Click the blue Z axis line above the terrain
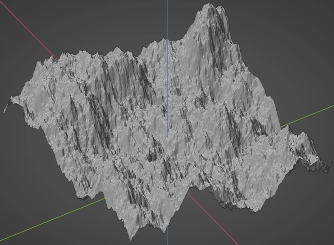Viewport: 334px width, 245px height. (x=168, y=19)
